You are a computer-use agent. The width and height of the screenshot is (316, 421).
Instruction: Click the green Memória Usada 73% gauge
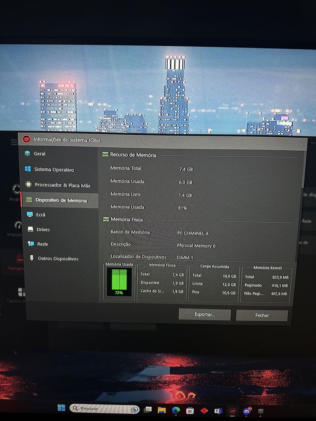click(x=119, y=282)
